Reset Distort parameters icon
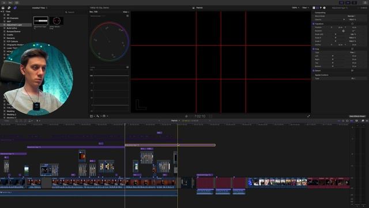The width and height of the screenshot is (369, 208). tap(352, 70)
